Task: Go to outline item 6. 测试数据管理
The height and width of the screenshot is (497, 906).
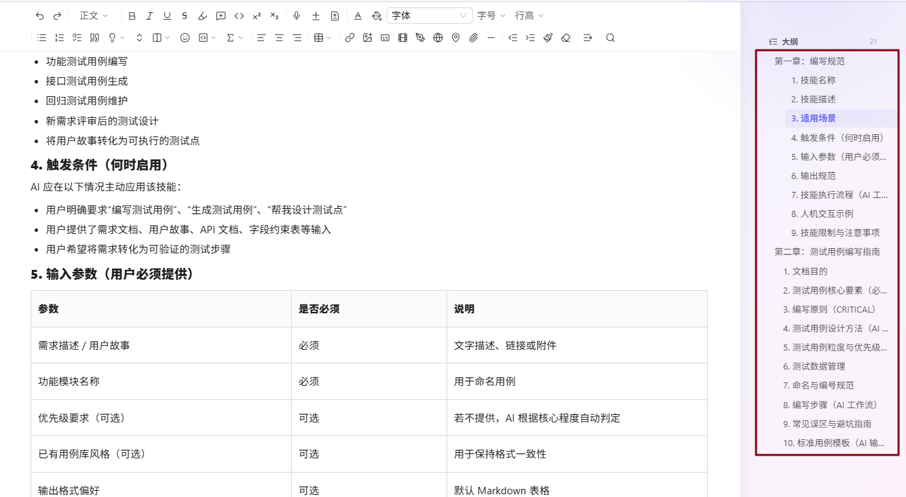Action: point(814,366)
